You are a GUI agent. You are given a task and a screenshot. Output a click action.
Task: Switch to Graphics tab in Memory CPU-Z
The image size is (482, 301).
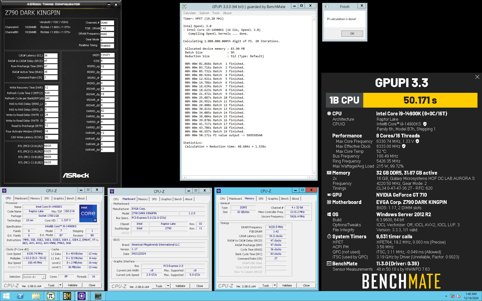273,199
